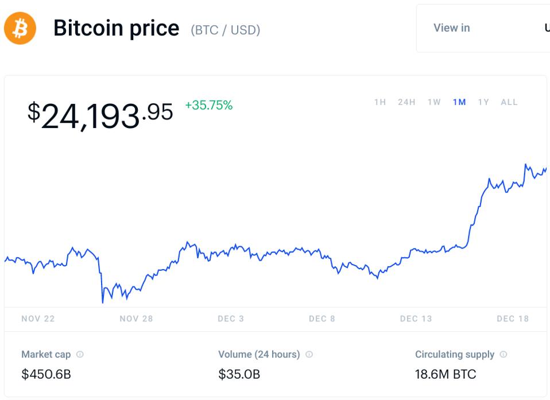Select the 24H chart range
Screen dimensions: 550x400
406,102
